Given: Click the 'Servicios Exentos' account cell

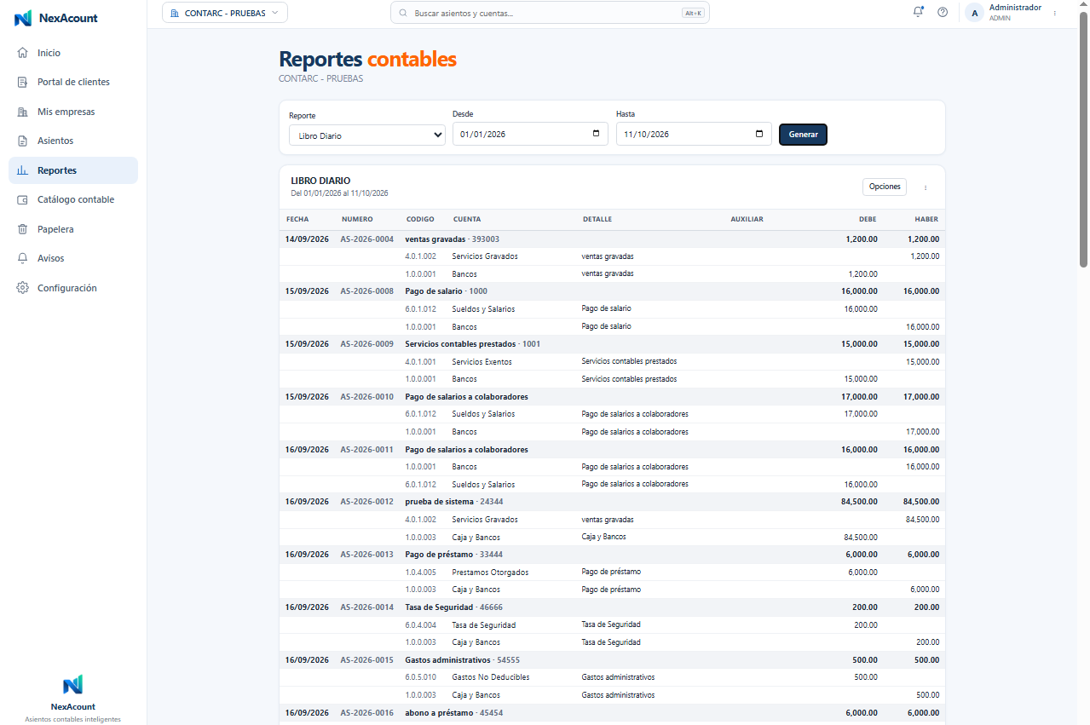Looking at the screenshot, I should [x=483, y=362].
